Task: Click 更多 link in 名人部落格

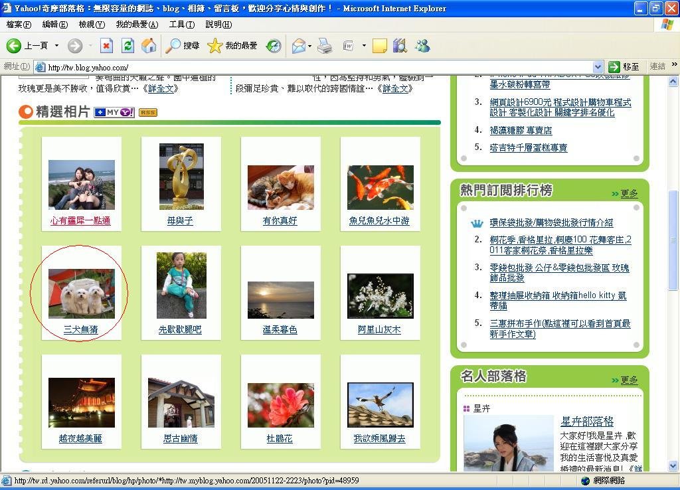Action: [629, 380]
